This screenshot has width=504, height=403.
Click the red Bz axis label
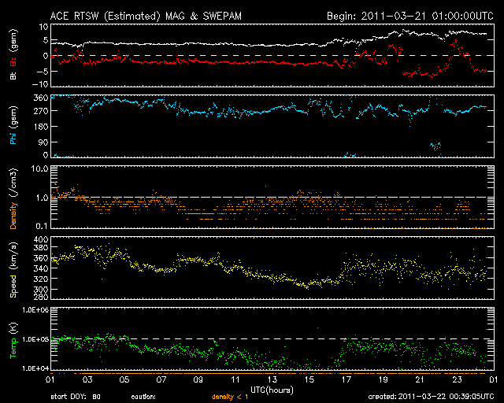pyautogui.click(x=13, y=61)
